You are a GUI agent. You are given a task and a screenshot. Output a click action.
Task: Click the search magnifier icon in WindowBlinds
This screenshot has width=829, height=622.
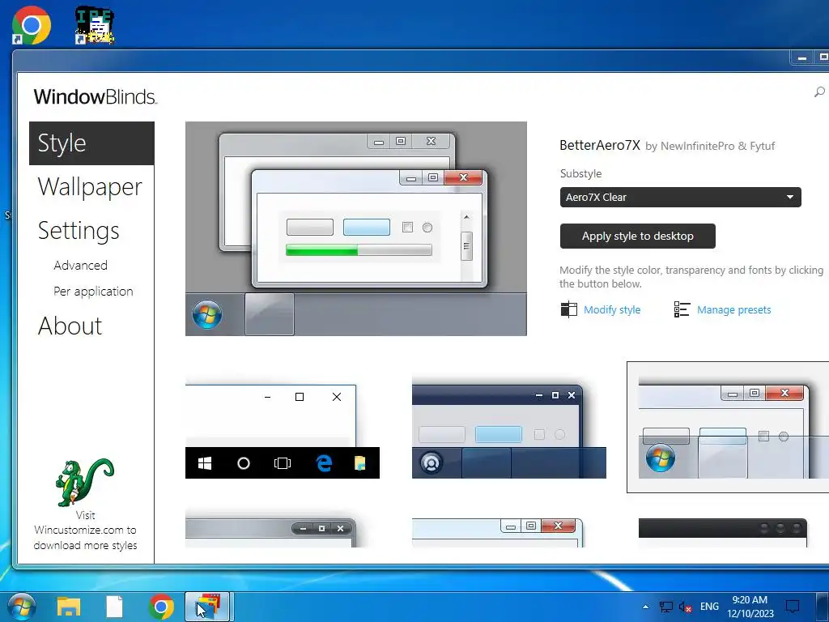click(819, 92)
